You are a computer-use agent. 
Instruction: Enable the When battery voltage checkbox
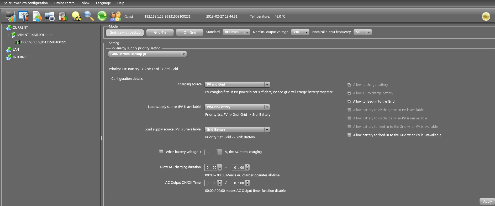161,151
